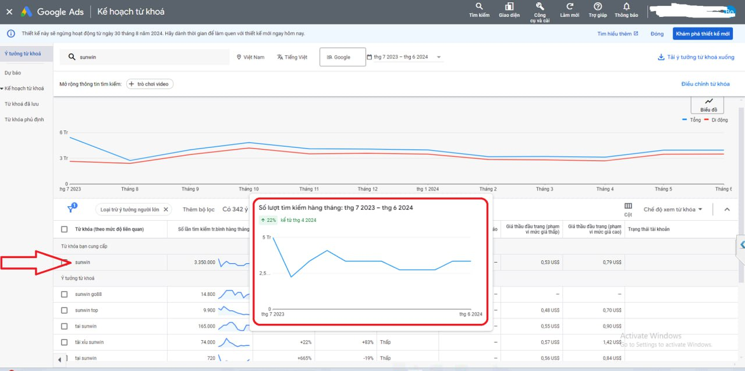Click the sunwin top keyword text
Viewport: 745px width, 371px height.
coord(87,310)
